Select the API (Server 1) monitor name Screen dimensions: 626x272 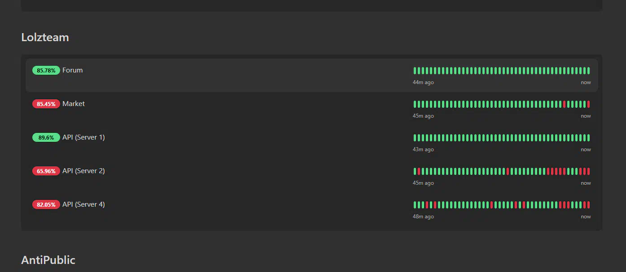click(x=83, y=137)
